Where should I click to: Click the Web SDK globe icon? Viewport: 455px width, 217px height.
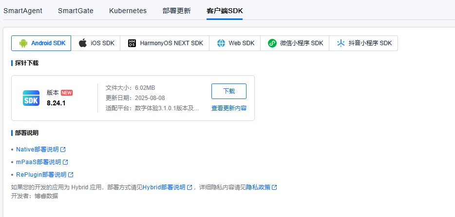point(221,43)
